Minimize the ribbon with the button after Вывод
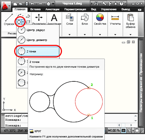Screen dimensions: 145x140 pos(140,10)
